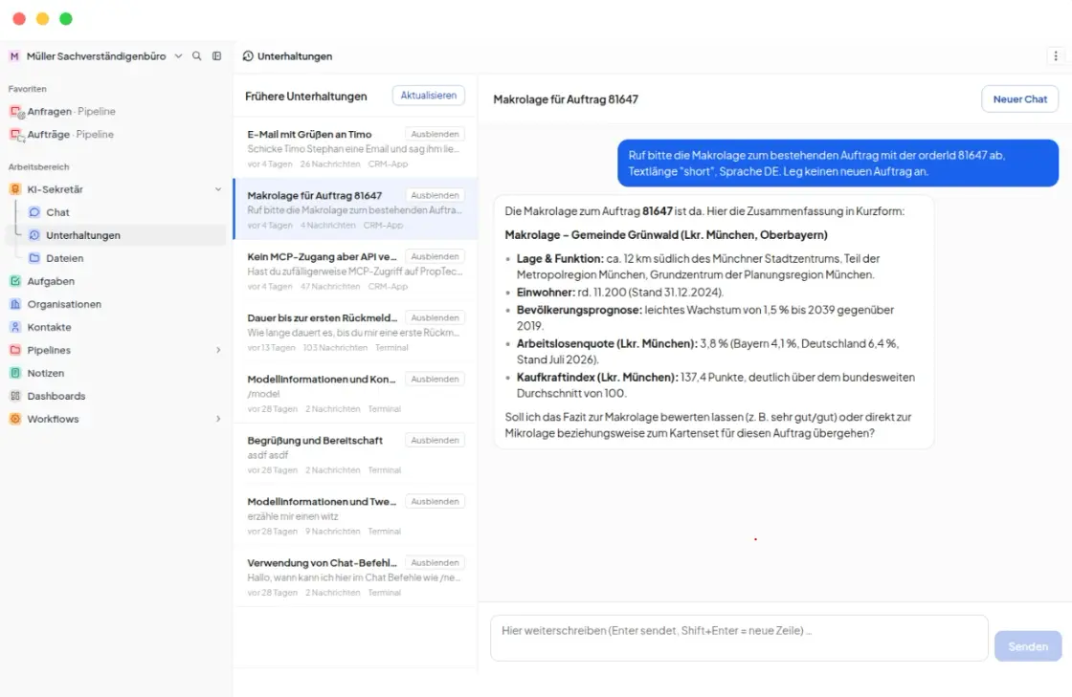Click the Aufgaben checkmark icon

15,280
